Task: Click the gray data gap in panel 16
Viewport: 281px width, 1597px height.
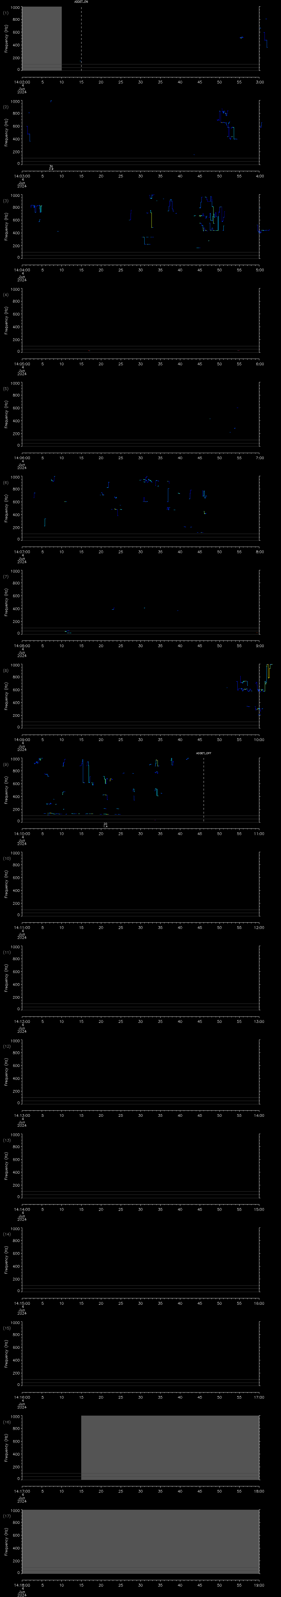Action: point(170,1448)
